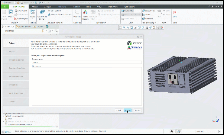Expand the Run group dropdown
Viewport: 224px width, 135px height.
pyautogui.click(x=164, y=23)
